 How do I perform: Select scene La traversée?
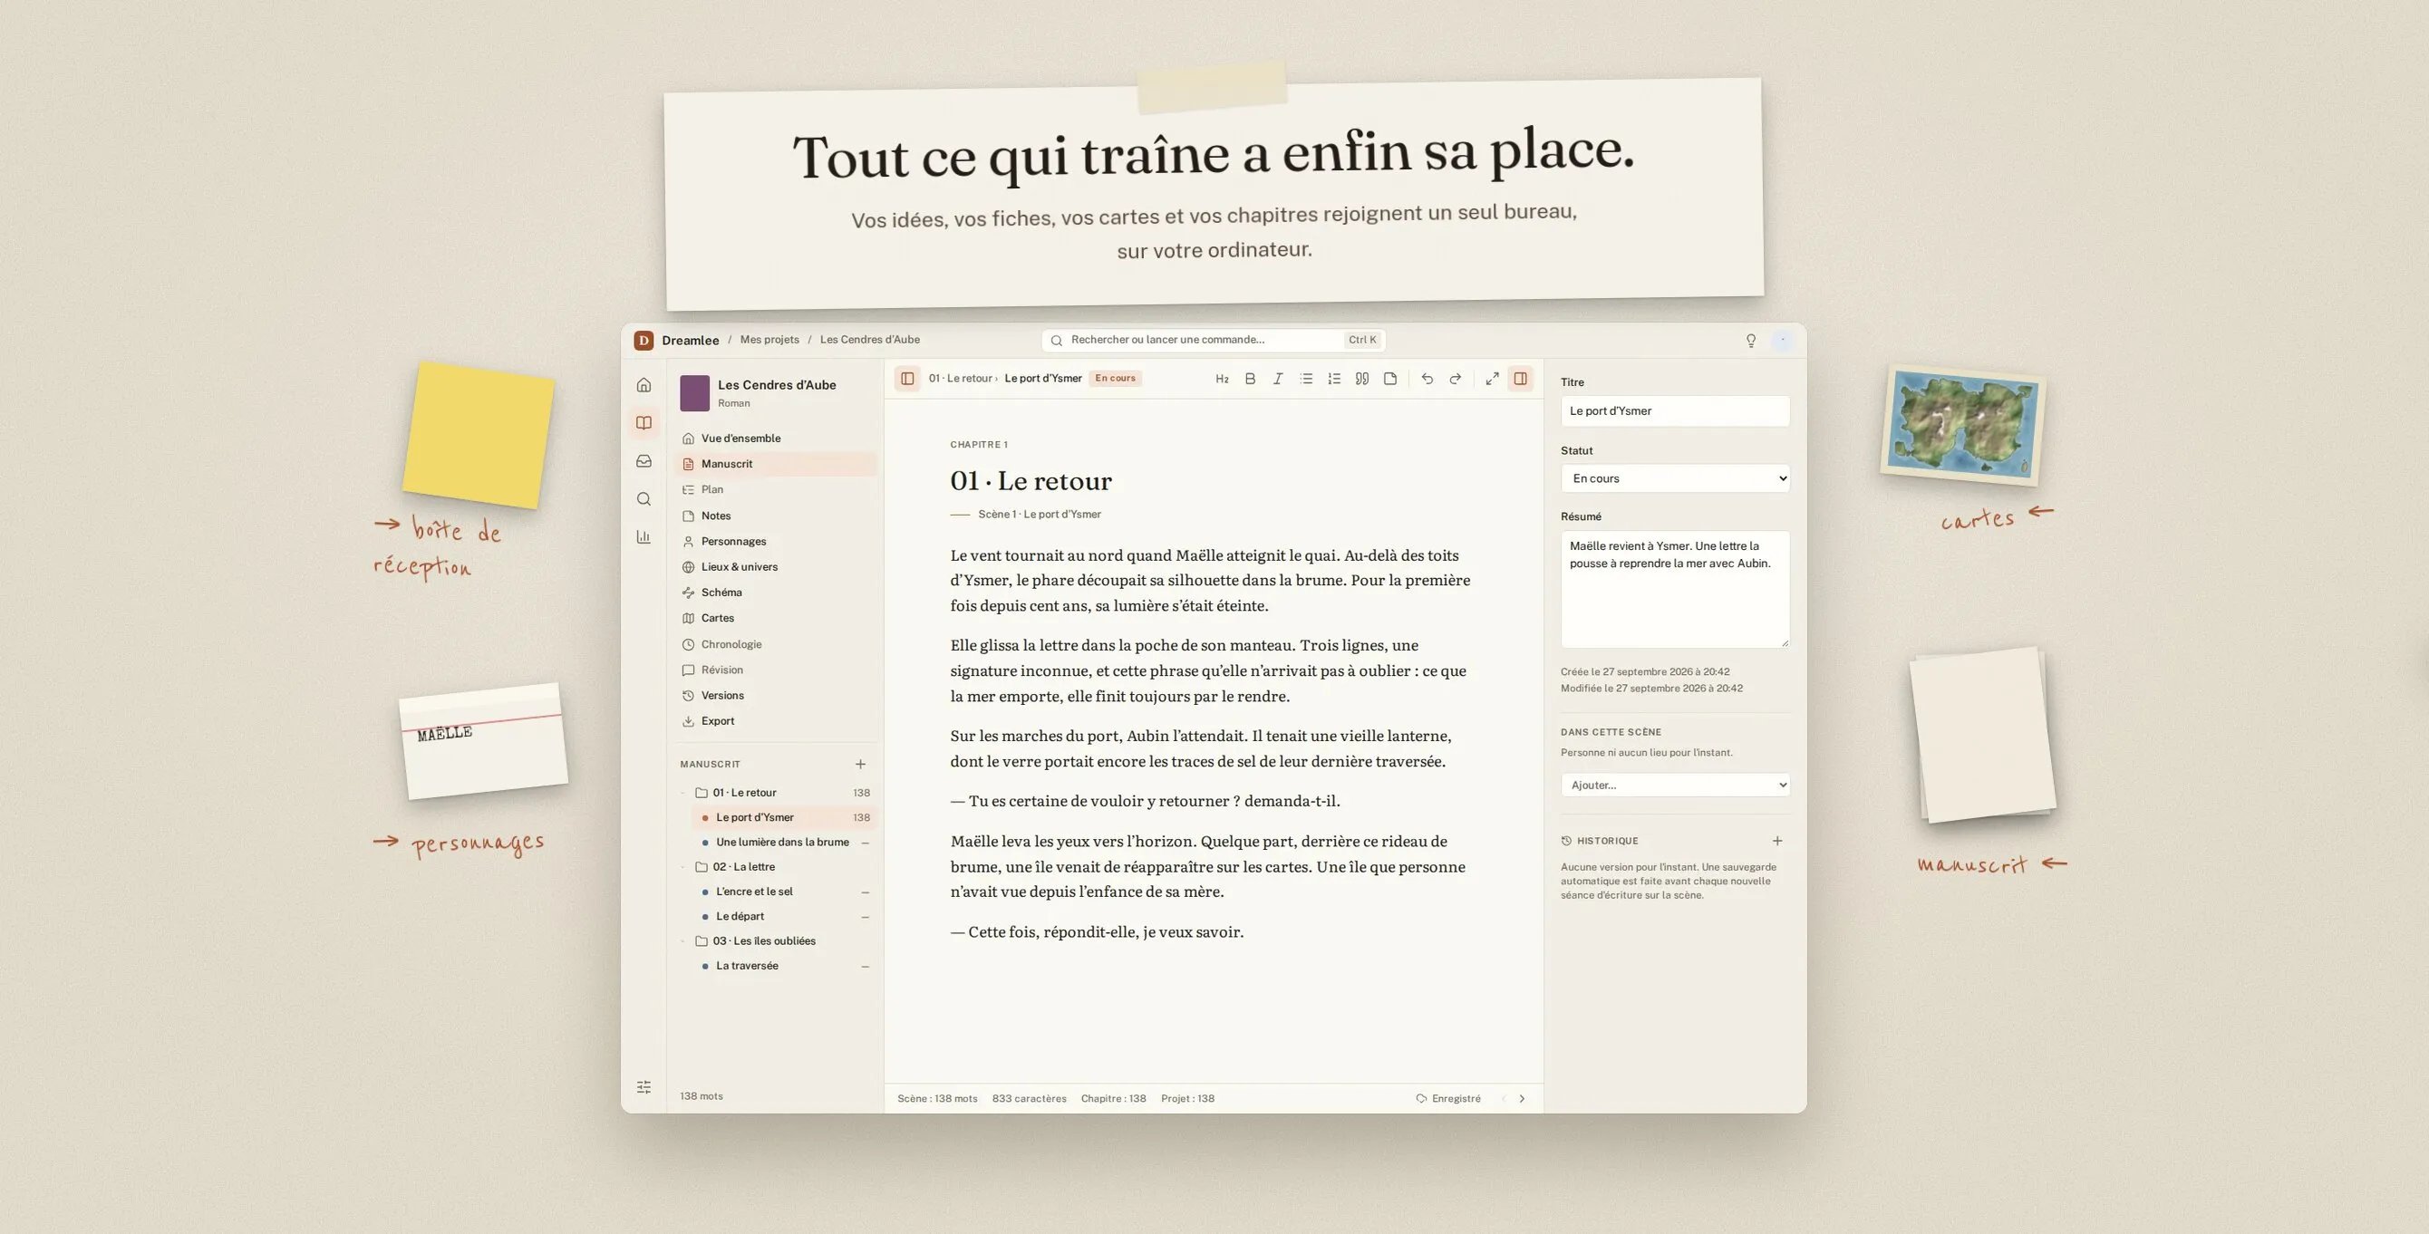click(x=785, y=965)
